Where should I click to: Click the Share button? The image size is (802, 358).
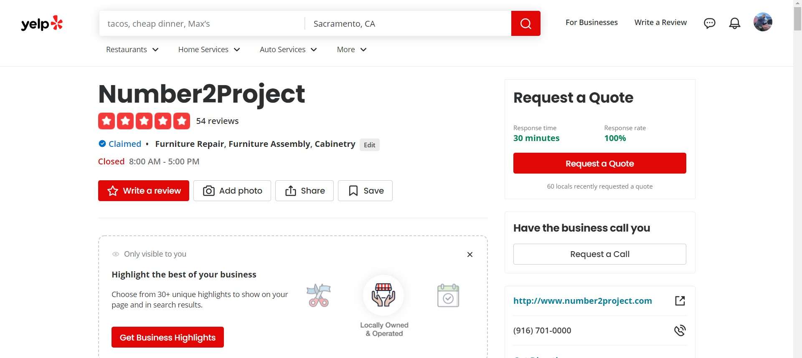click(305, 191)
